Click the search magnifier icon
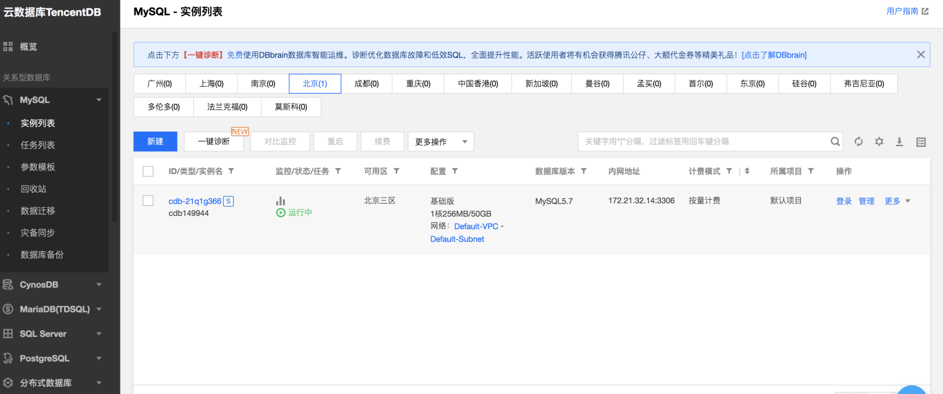The width and height of the screenshot is (943, 394). [835, 141]
